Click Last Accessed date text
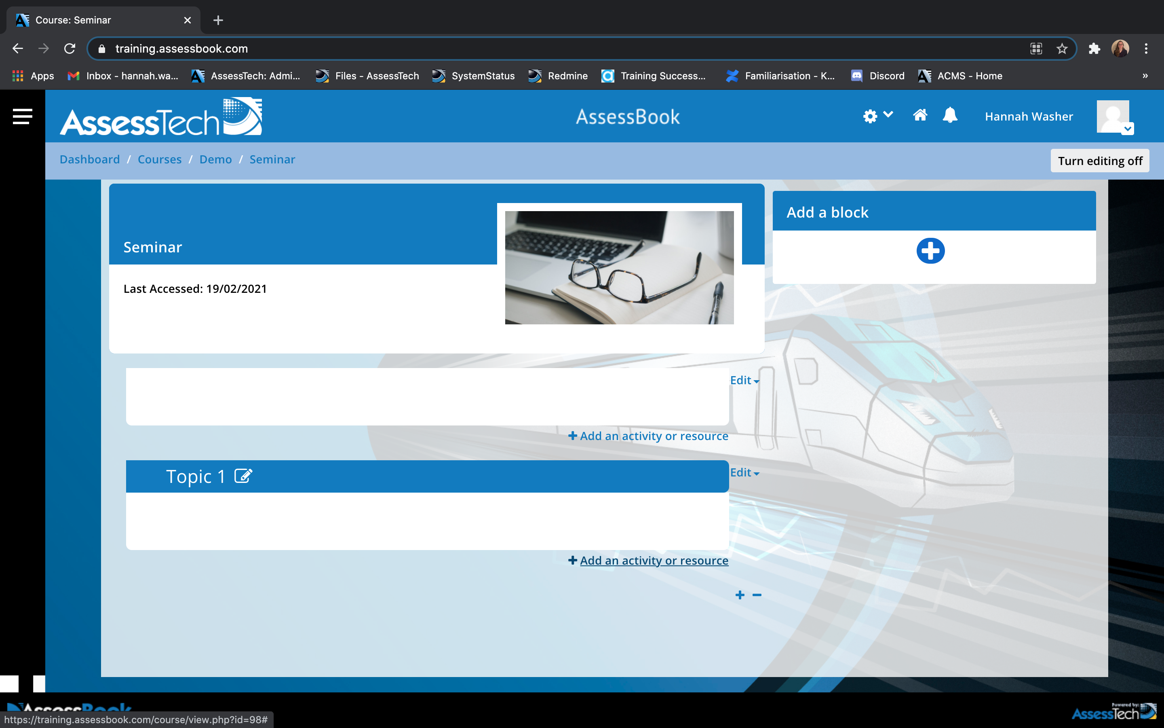The image size is (1164, 728). (x=195, y=288)
